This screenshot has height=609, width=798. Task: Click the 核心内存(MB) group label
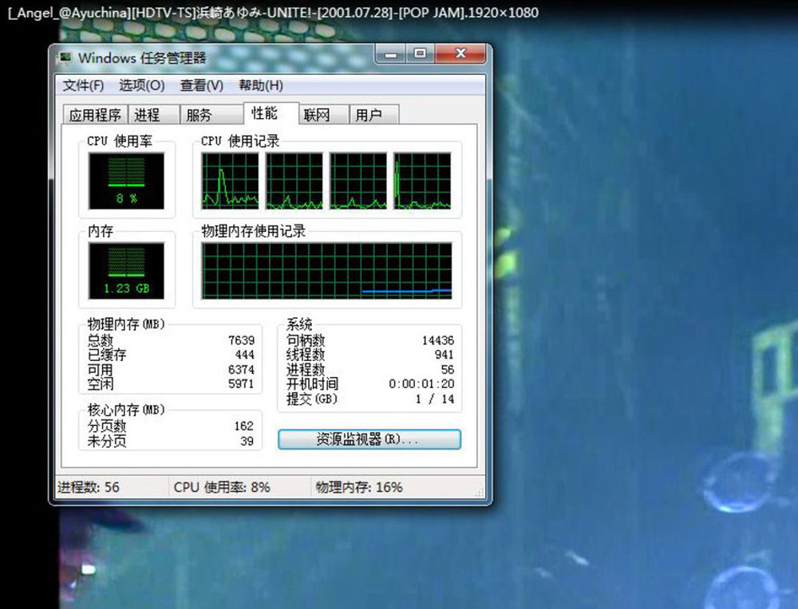[x=126, y=409]
